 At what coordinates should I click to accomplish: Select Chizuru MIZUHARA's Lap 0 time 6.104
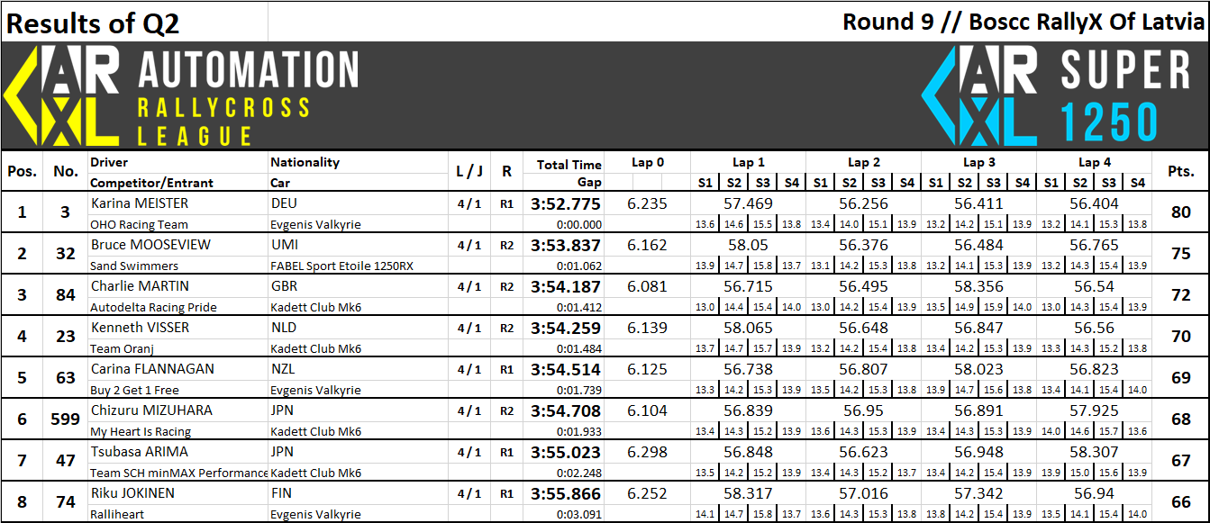pyautogui.click(x=647, y=410)
